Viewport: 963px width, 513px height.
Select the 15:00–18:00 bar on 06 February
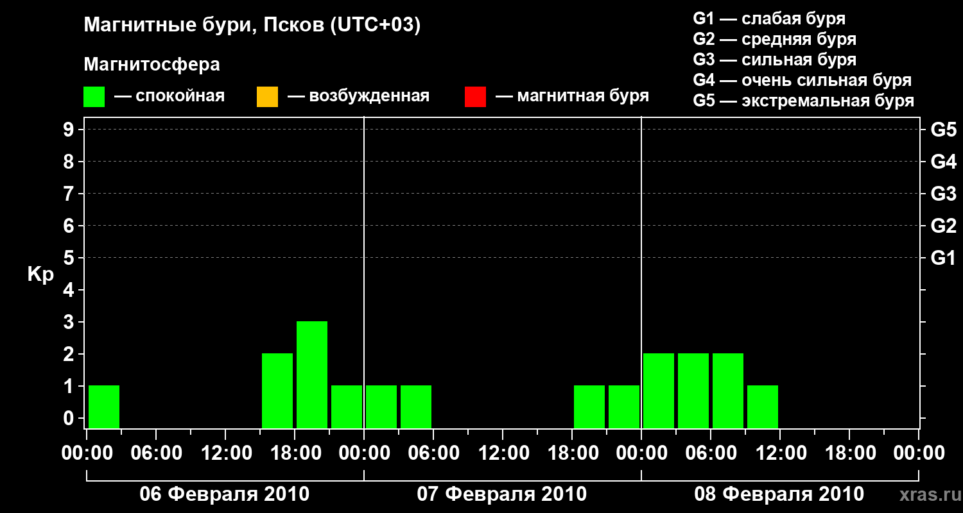(x=277, y=391)
